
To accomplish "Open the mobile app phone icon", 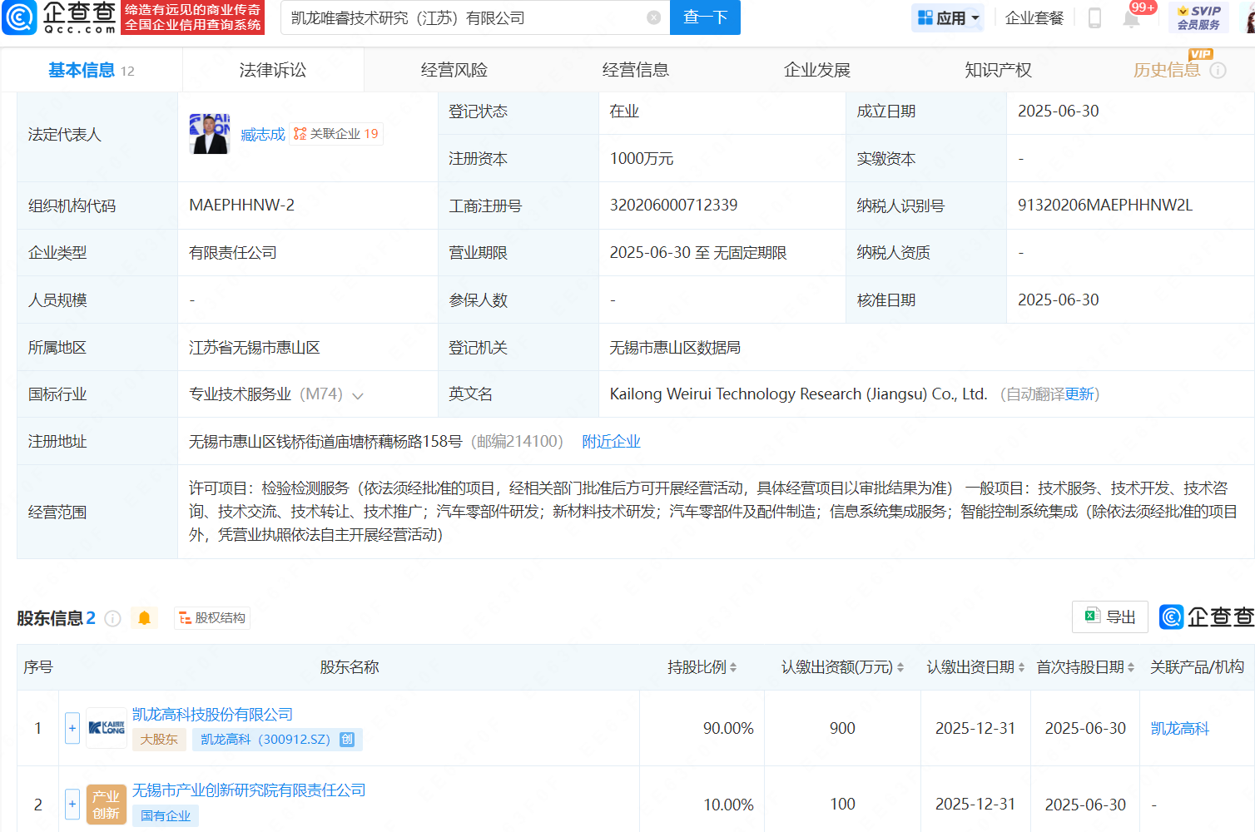I will click(x=1094, y=17).
